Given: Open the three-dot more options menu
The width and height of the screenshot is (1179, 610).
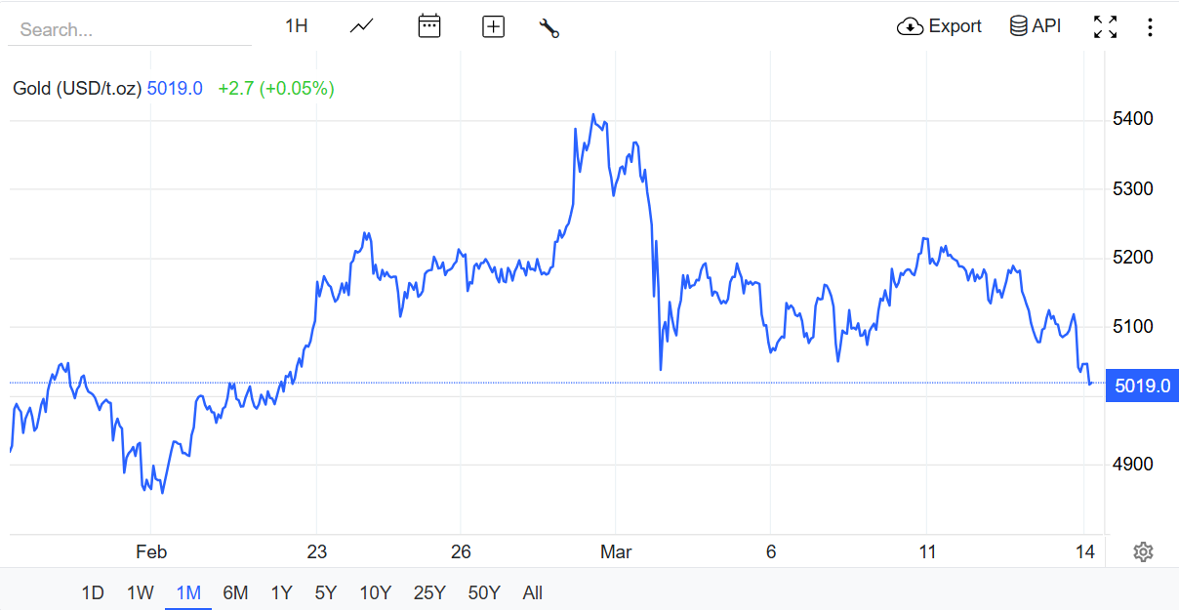Looking at the screenshot, I should click(1150, 27).
